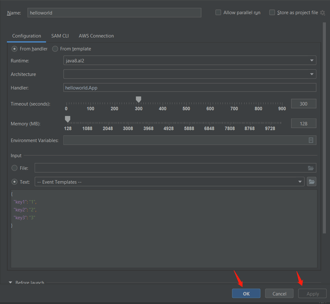Collapse the Before launch section
The image size is (330, 304).
10,283
